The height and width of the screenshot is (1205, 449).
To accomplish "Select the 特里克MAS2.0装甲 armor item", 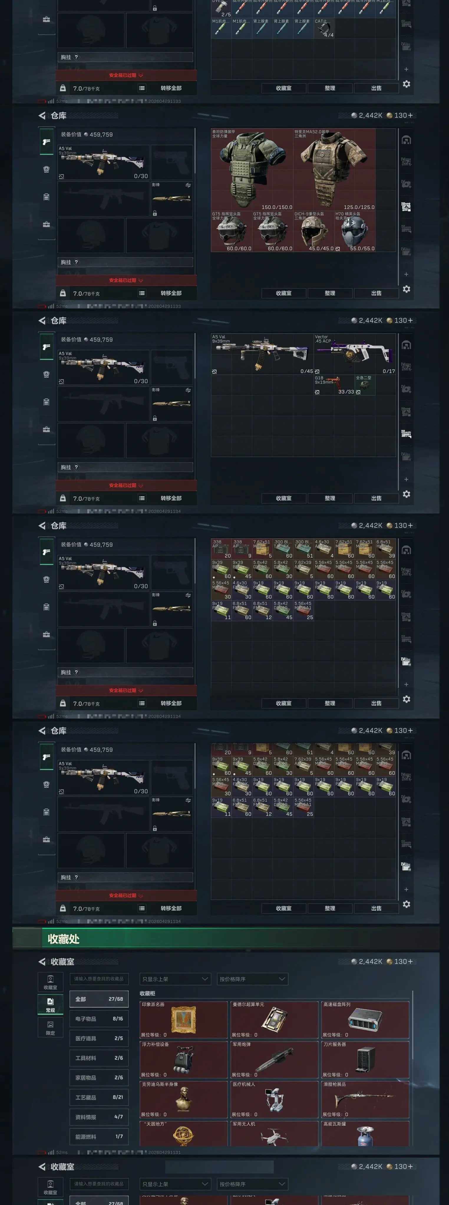I will coord(334,170).
